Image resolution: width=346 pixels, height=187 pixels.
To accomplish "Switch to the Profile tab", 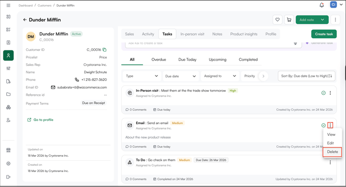I will point(271,34).
